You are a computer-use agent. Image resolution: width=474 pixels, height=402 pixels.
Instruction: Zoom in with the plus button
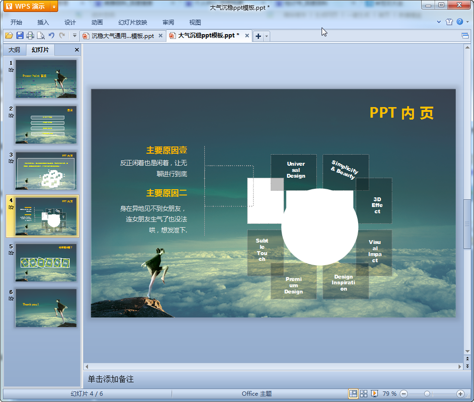pyautogui.click(x=461, y=394)
